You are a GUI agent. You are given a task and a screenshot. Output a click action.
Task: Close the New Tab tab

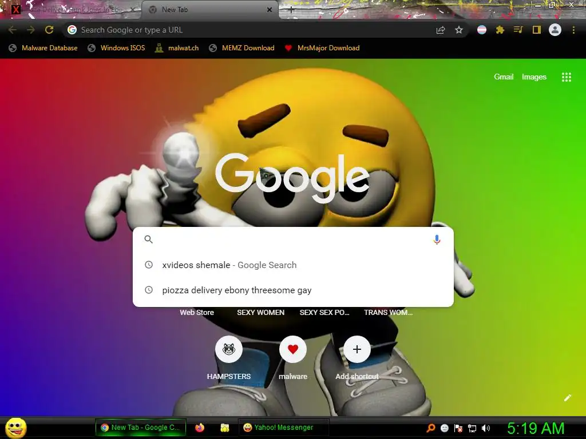270,10
